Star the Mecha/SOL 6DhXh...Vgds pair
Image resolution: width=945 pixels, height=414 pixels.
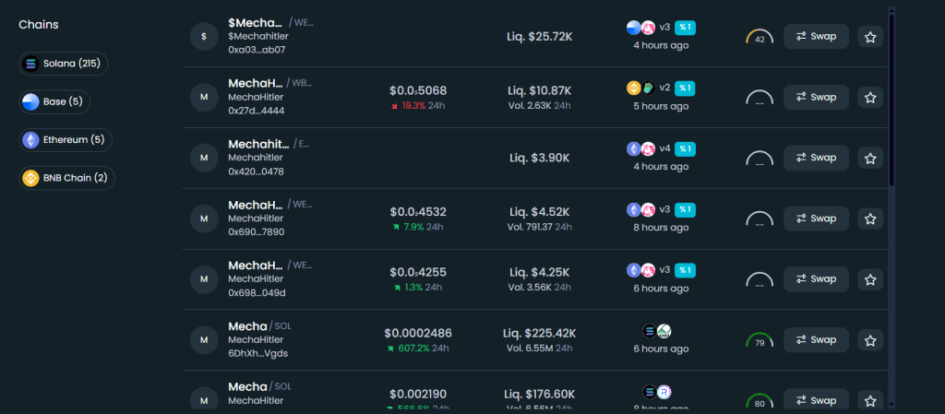click(869, 341)
